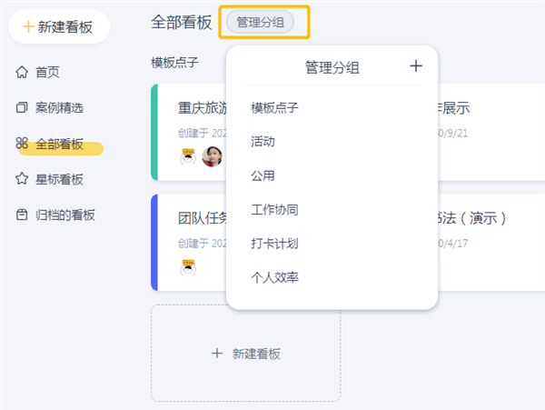Open the board card ending in 展示
545x410 pixels.
pyautogui.click(x=491, y=132)
